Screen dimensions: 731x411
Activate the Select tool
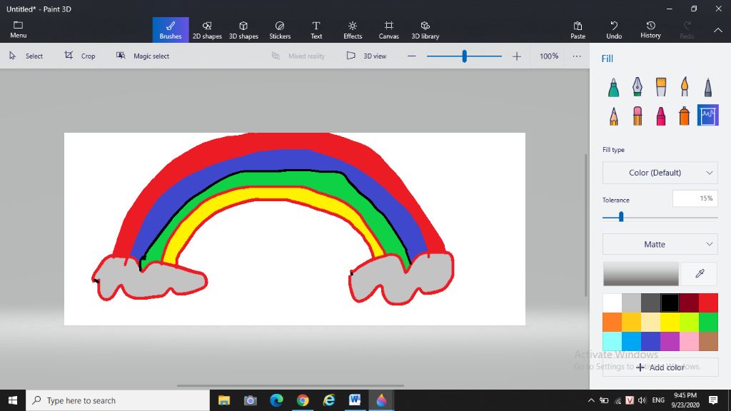click(26, 56)
